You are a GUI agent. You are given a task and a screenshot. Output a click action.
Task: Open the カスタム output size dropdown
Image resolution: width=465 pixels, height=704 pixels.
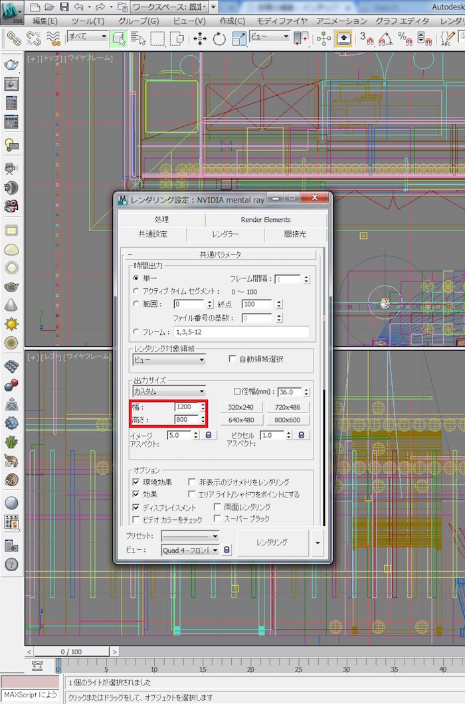[169, 392]
